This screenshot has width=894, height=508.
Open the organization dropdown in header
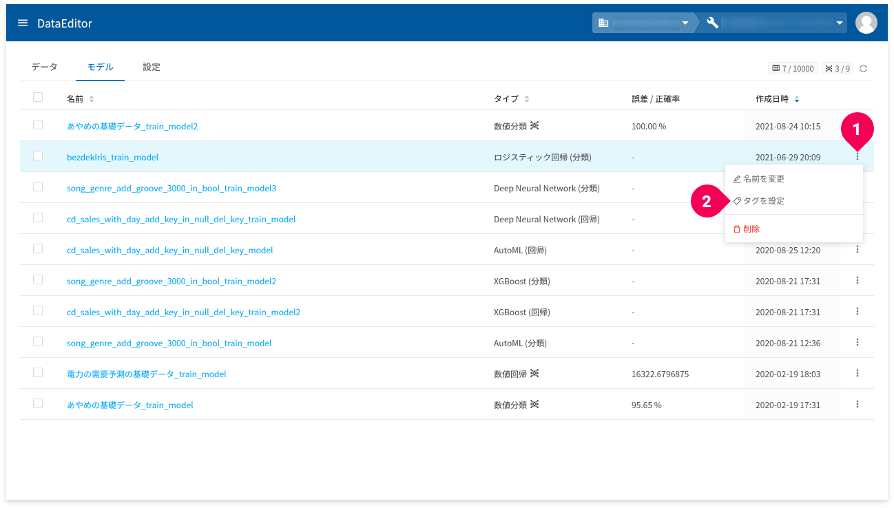tap(644, 23)
